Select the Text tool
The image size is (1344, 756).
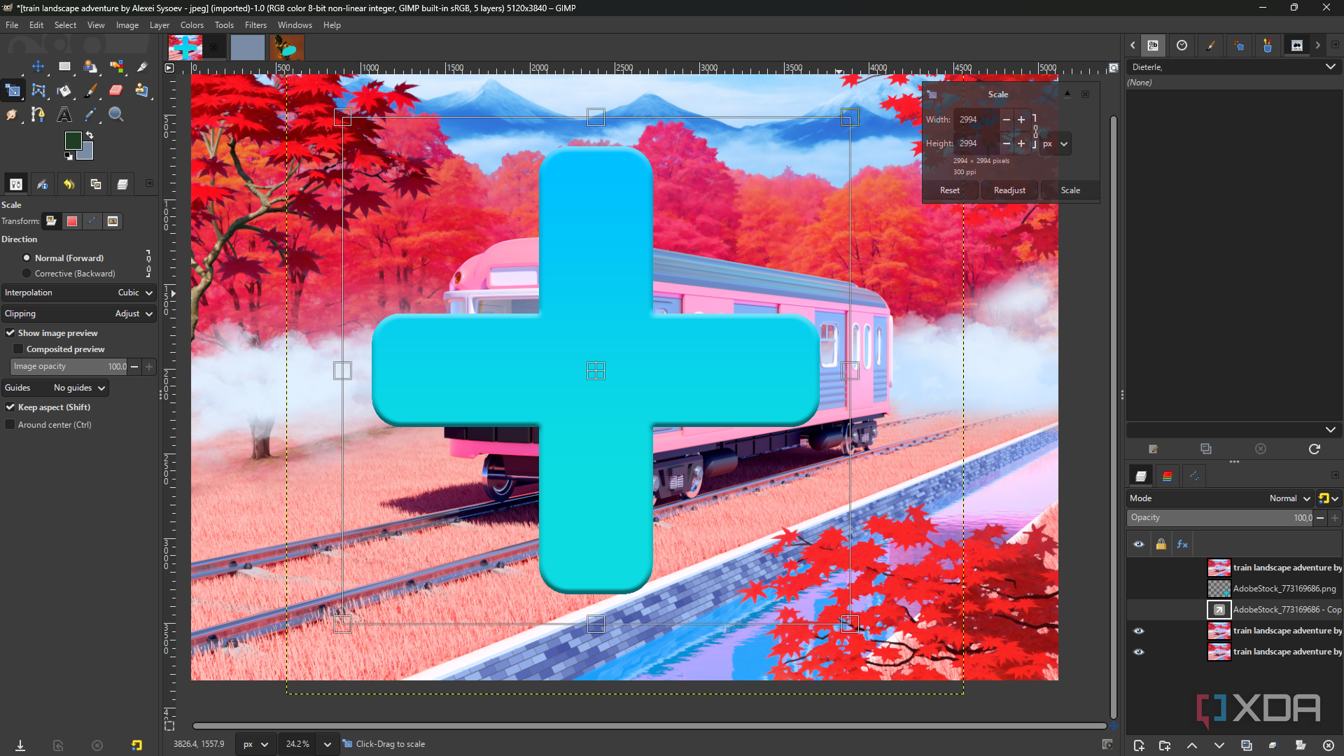(x=64, y=114)
